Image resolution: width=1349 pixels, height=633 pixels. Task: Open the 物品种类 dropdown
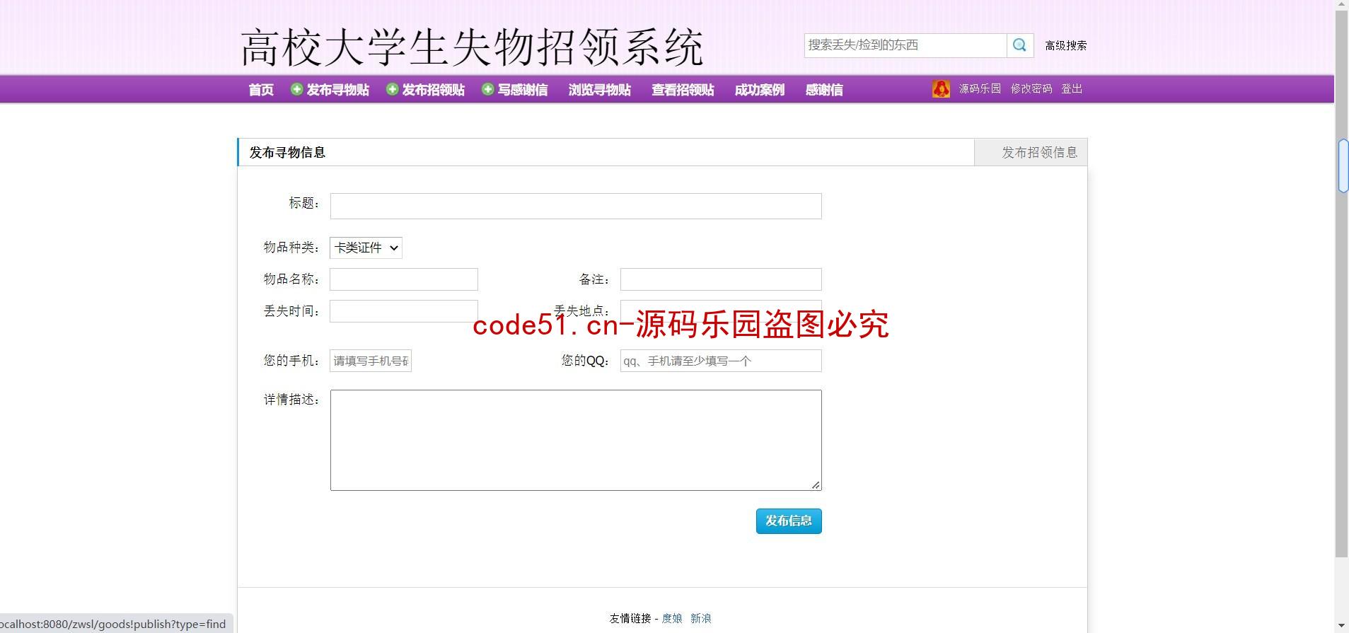(366, 248)
